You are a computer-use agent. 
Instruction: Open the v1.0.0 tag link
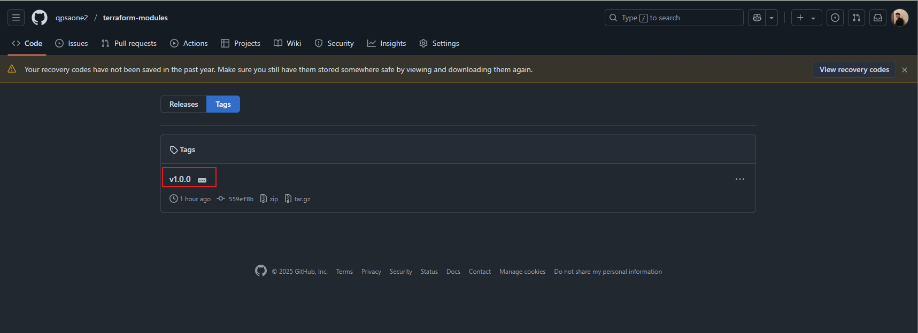click(180, 179)
